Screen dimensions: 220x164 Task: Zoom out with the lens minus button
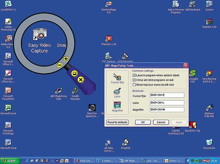pyautogui.click(x=59, y=65)
